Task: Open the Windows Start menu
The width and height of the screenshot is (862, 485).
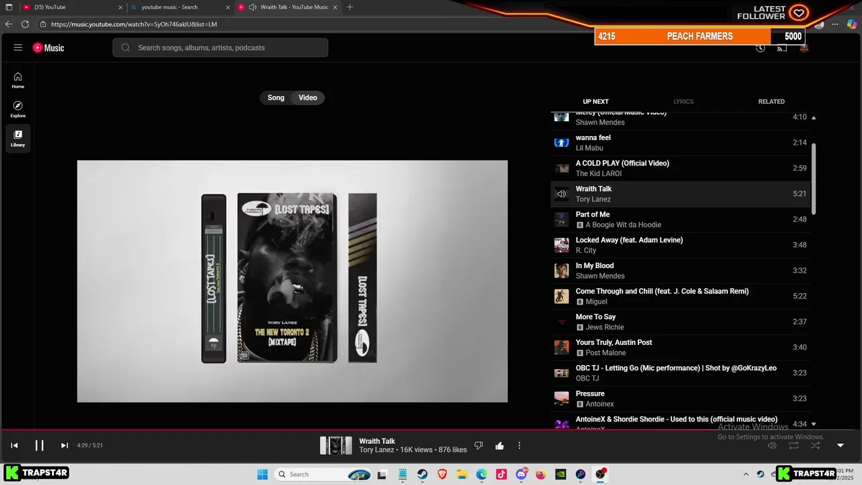Action: pos(263,474)
